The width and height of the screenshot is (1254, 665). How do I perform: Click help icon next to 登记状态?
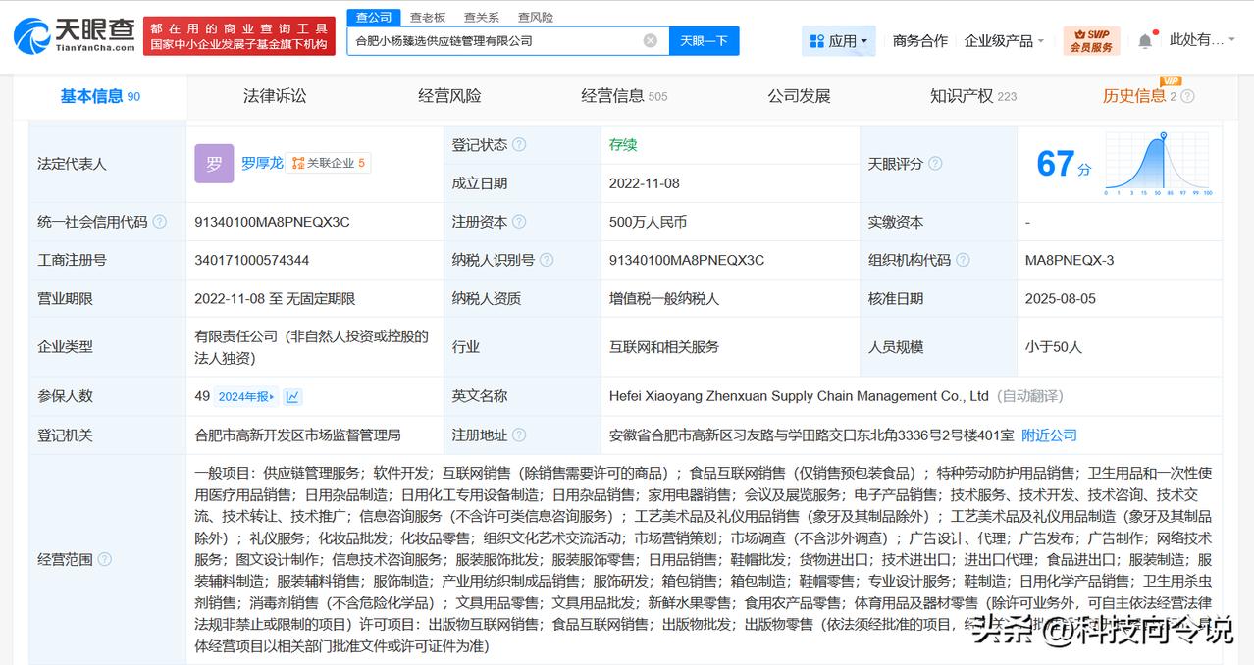click(x=519, y=144)
